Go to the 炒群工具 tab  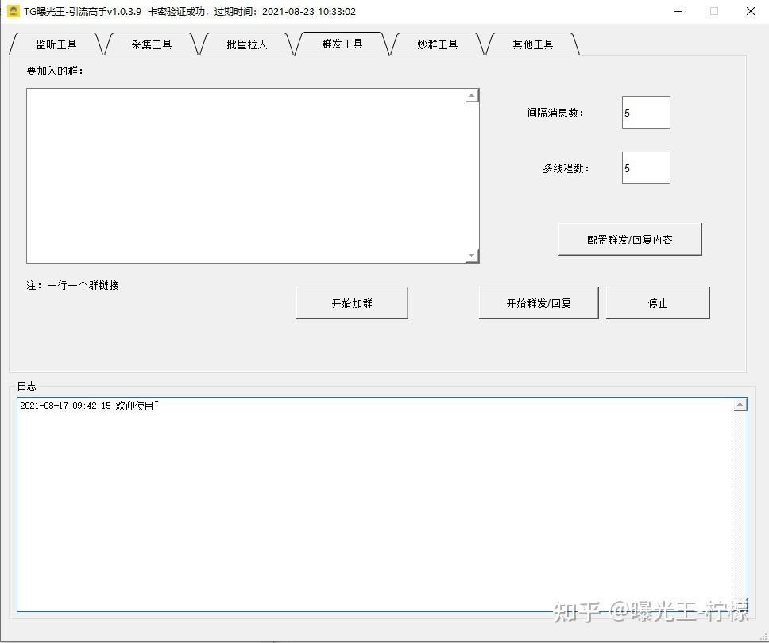(x=438, y=44)
